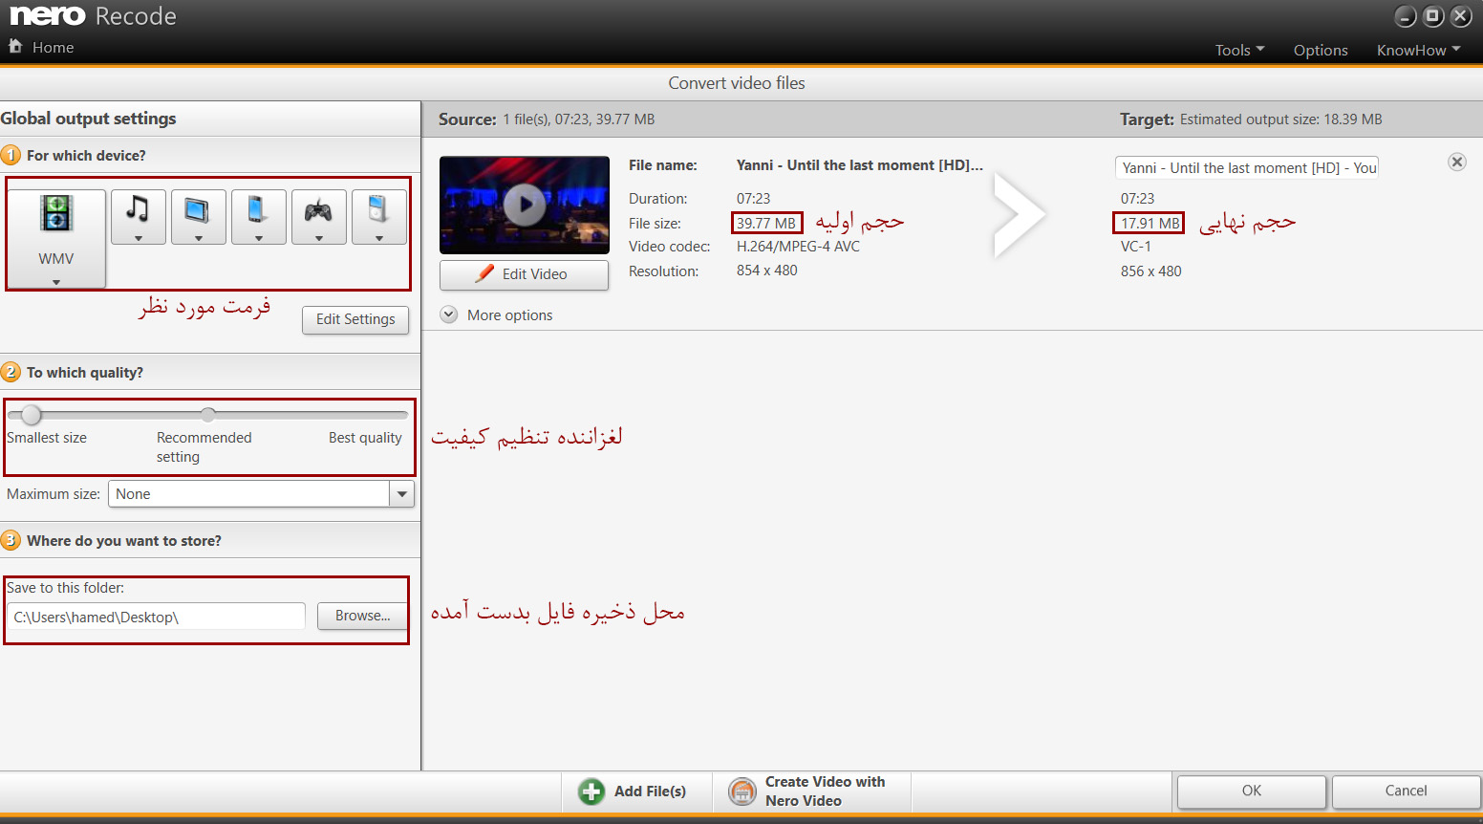Click Browse... to choose folder
Screen dimensions: 1483x824
(x=362, y=616)
